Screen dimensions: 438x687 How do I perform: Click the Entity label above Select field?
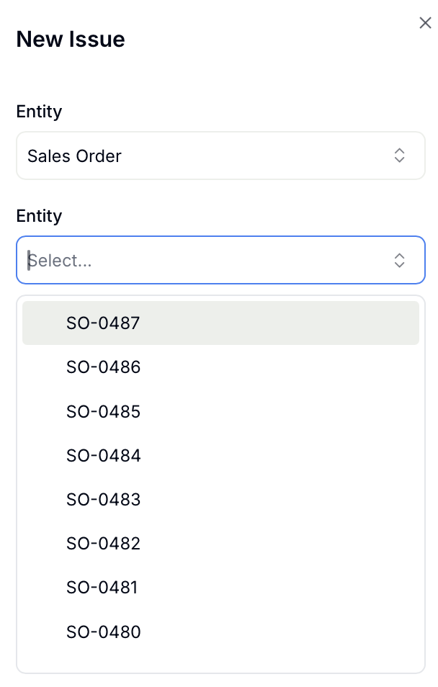pyautogui.click(x=39, y=216)
